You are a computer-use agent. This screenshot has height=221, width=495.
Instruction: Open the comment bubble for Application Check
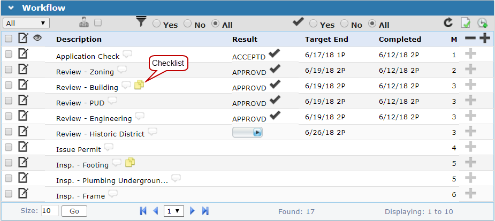click(127, 54)
